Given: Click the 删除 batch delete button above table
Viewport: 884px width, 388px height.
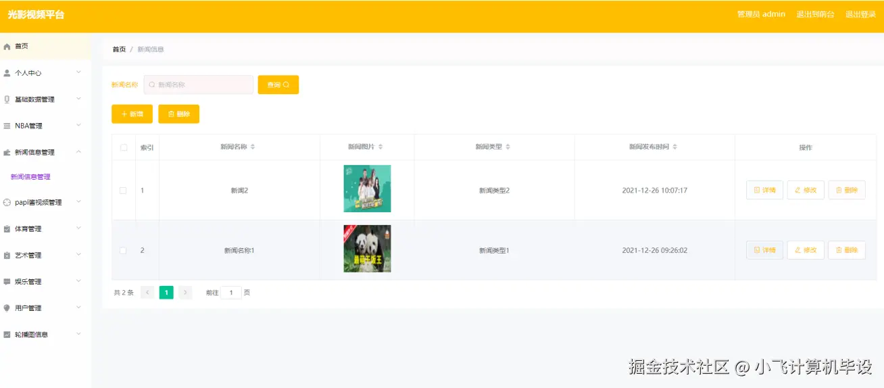Looking at the screenshot, I should pyautogui.click(x=178, y=114).
